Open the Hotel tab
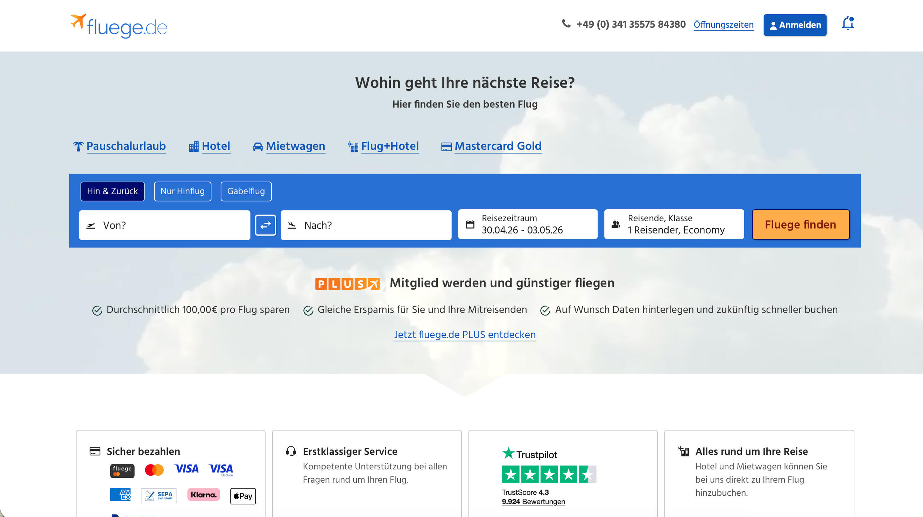Image resolution: width=923 pixels, height=517 pixels. coord(216,146)
